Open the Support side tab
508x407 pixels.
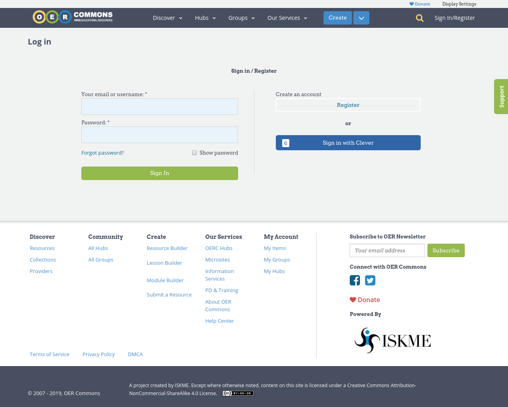click(501, 97)
